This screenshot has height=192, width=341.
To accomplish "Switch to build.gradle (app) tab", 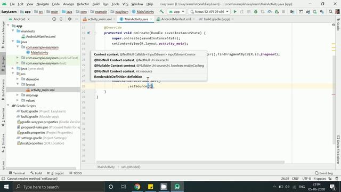I will coord(216,19).
